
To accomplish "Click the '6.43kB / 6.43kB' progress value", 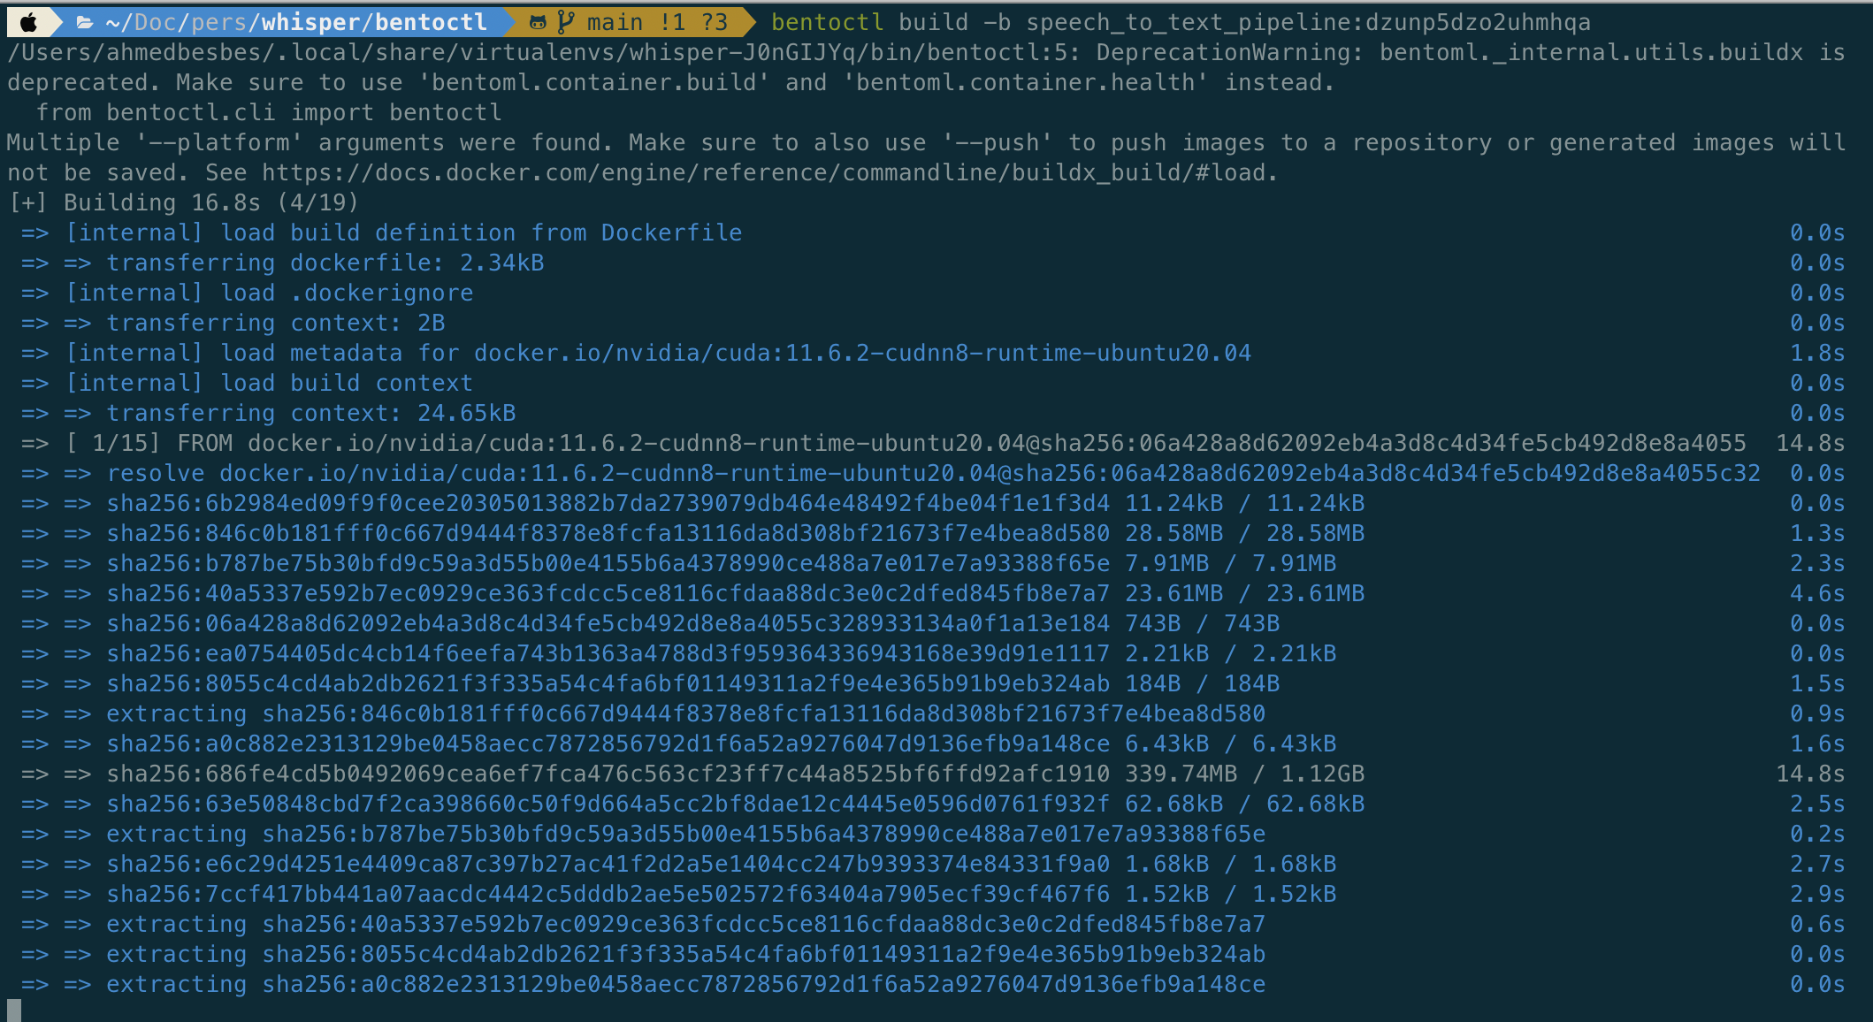I will coord(1230,744).
